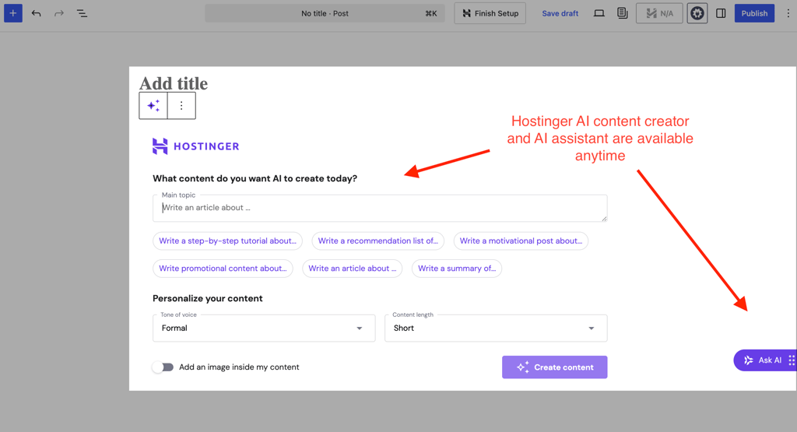Choose 'Write an article about ...' prompt chip
This screenshot has width=797, height=432.
pos(353,269)
